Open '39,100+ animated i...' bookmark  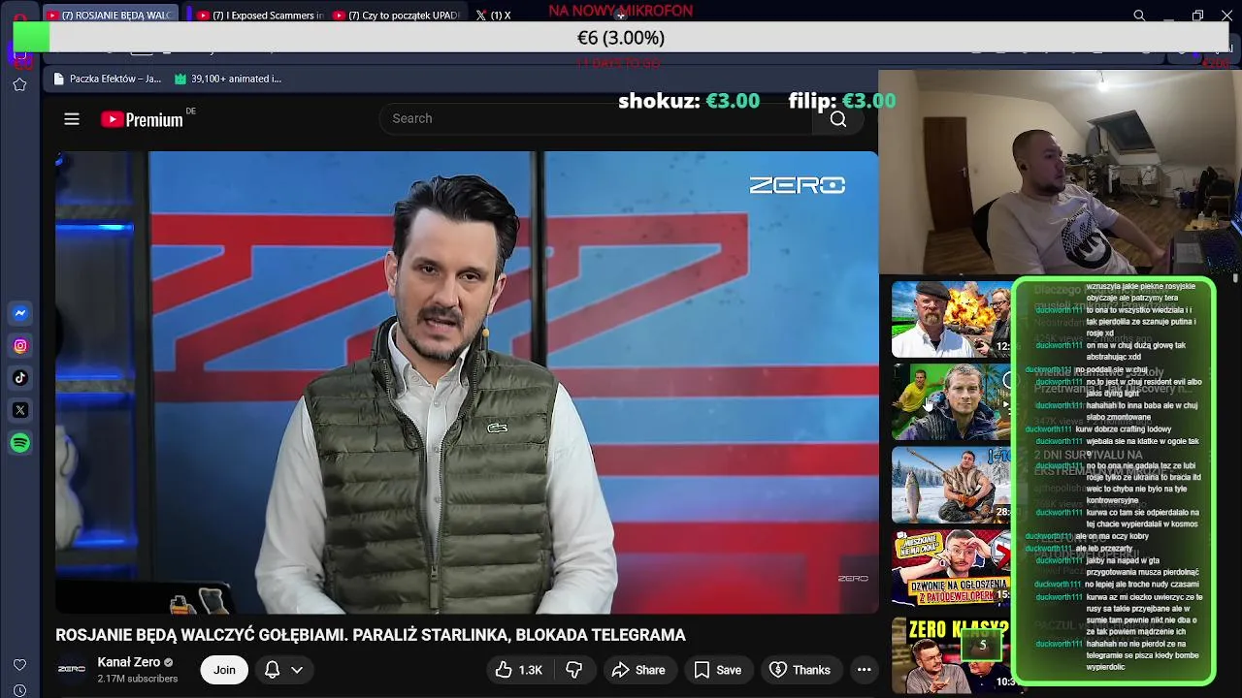point(228,79)
